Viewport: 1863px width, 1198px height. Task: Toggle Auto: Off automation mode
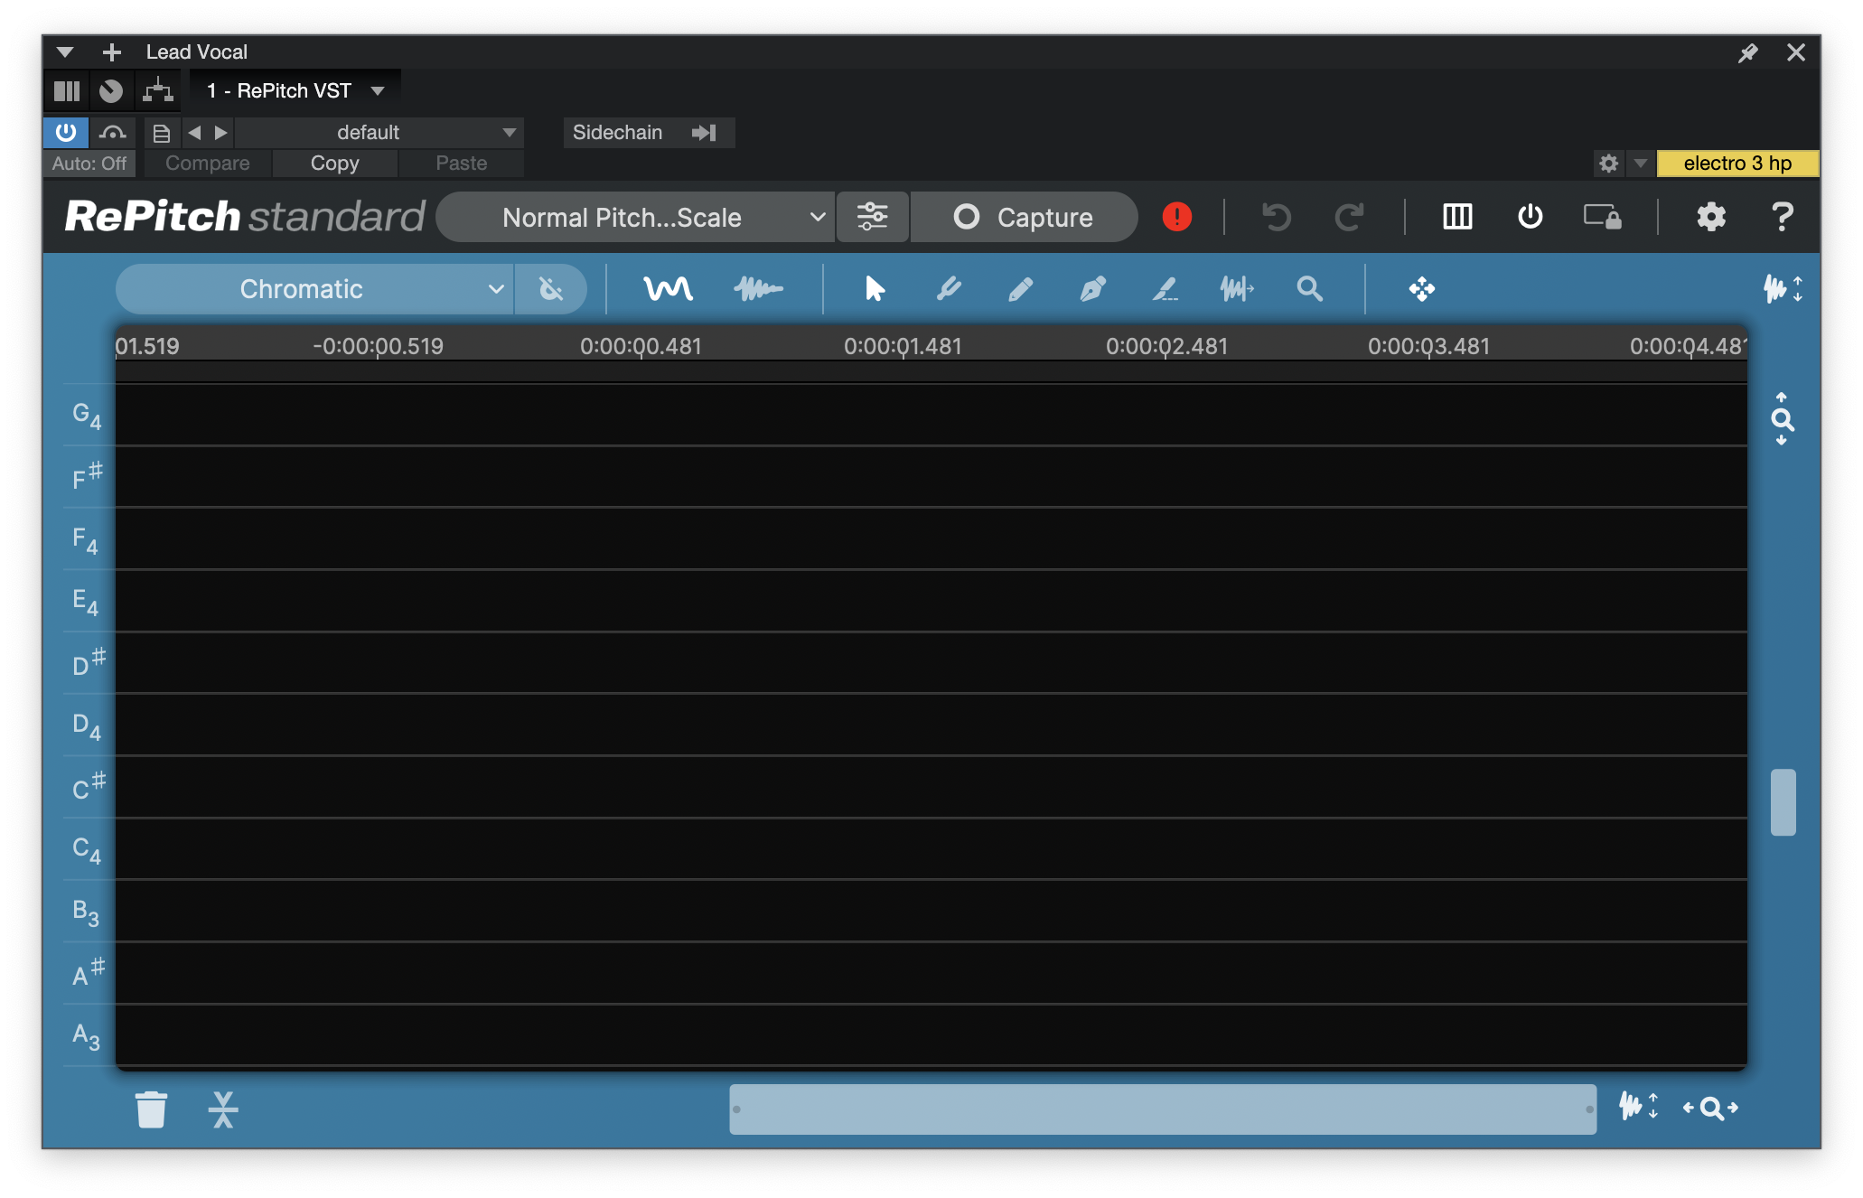[89, 164]
